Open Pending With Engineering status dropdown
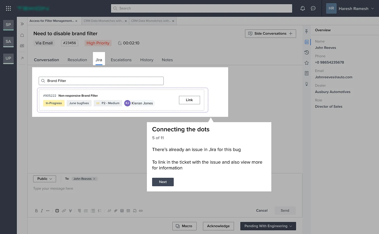Screen dimensions: 379x234 [268, 226]
